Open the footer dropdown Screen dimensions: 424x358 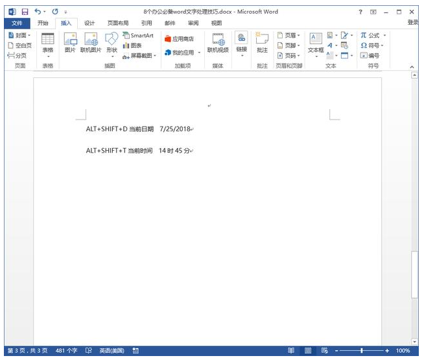289,45
